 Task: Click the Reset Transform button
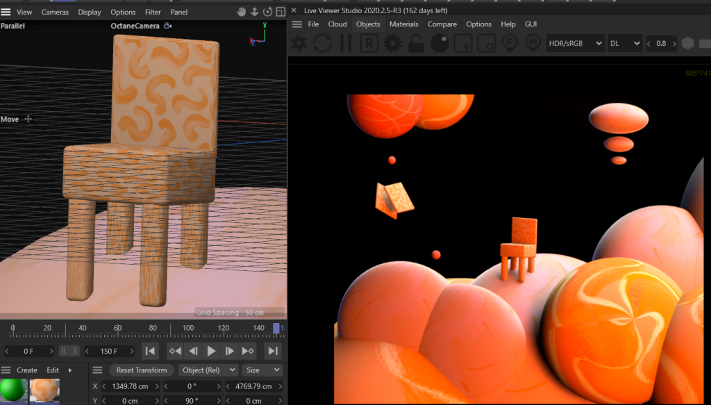(142, 370)
